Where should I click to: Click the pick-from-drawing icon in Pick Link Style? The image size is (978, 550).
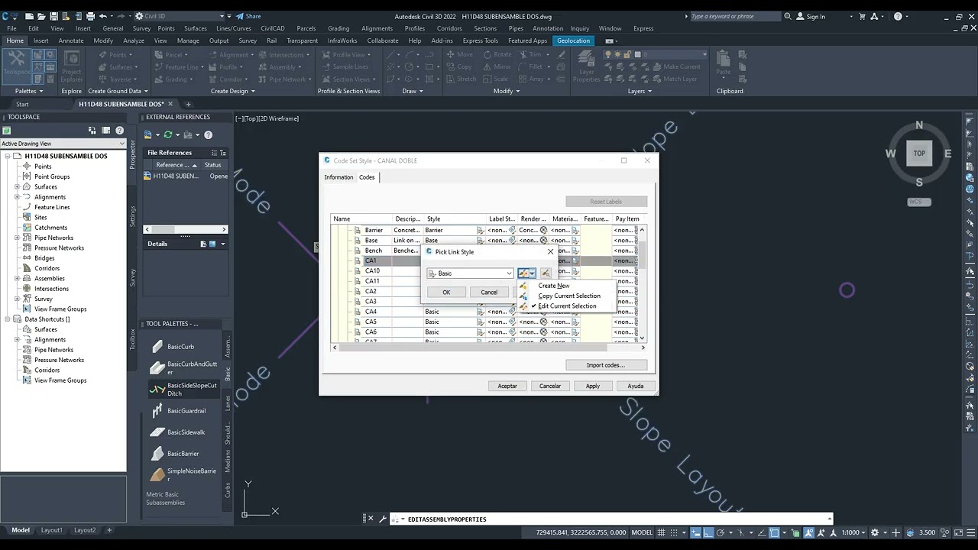[x=546, y=273]
